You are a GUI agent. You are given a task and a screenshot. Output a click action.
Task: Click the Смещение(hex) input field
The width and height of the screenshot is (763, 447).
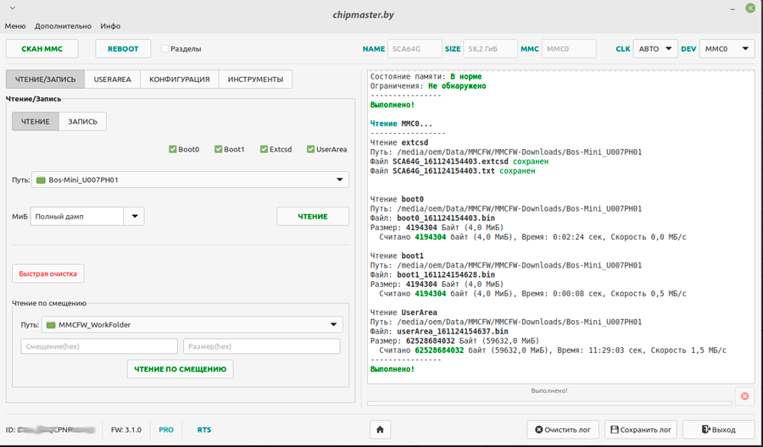tap(99, 346)
